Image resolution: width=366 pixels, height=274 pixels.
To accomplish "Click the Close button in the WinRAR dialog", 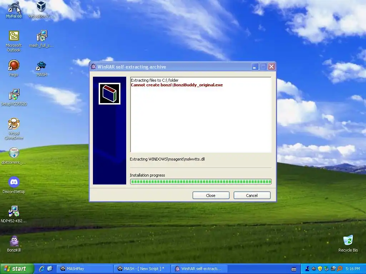I will 211,196.
